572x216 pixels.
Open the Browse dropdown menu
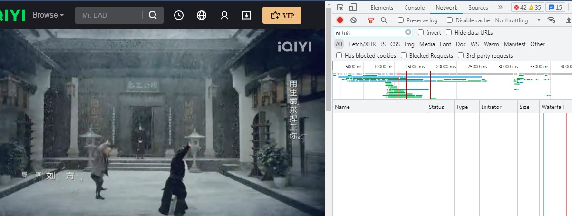tap(48, 15)
